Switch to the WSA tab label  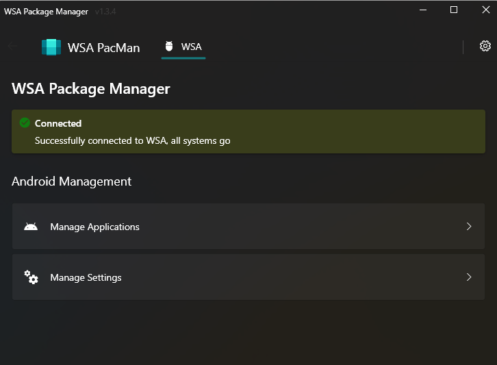coord(191,47)
